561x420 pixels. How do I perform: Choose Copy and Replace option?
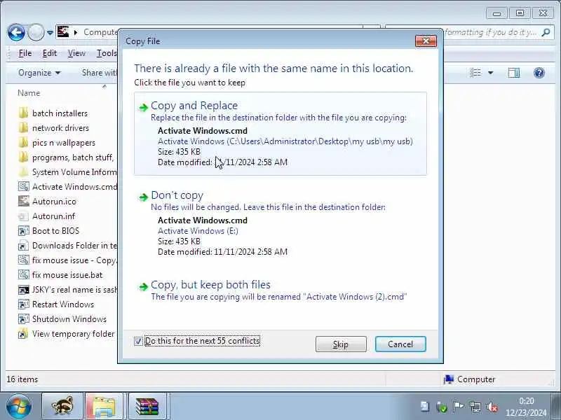click(x=280, y=134)
